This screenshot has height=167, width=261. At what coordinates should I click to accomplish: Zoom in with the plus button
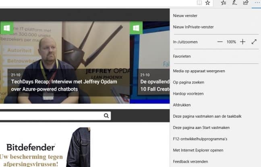tap(243, 42)
